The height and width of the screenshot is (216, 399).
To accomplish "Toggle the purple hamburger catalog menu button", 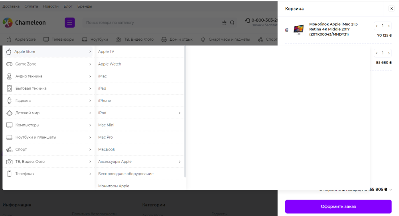I will click(69, 23).
